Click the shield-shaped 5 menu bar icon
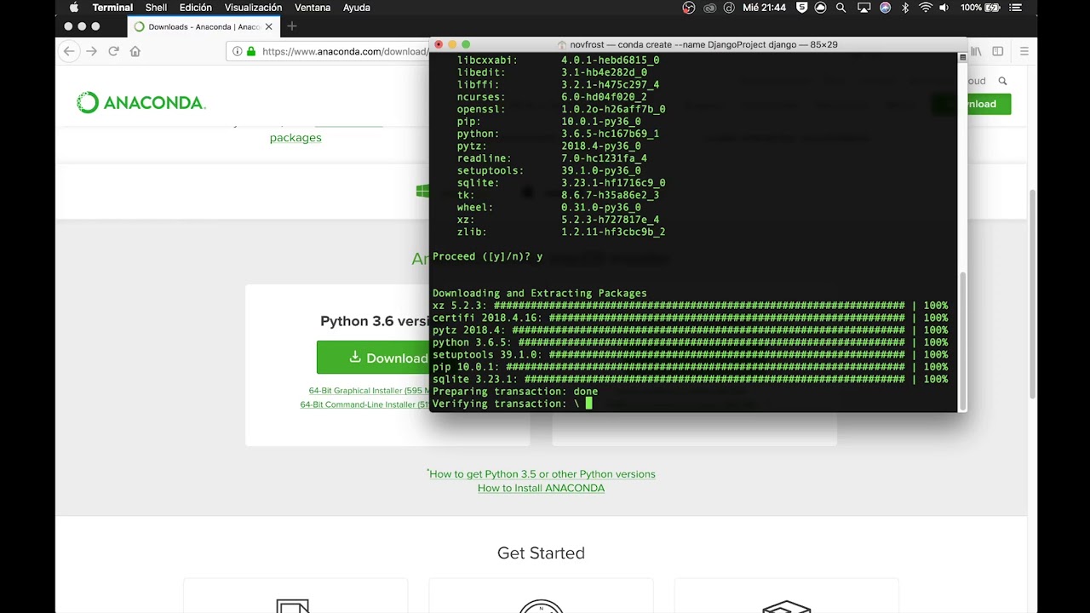 801,8
